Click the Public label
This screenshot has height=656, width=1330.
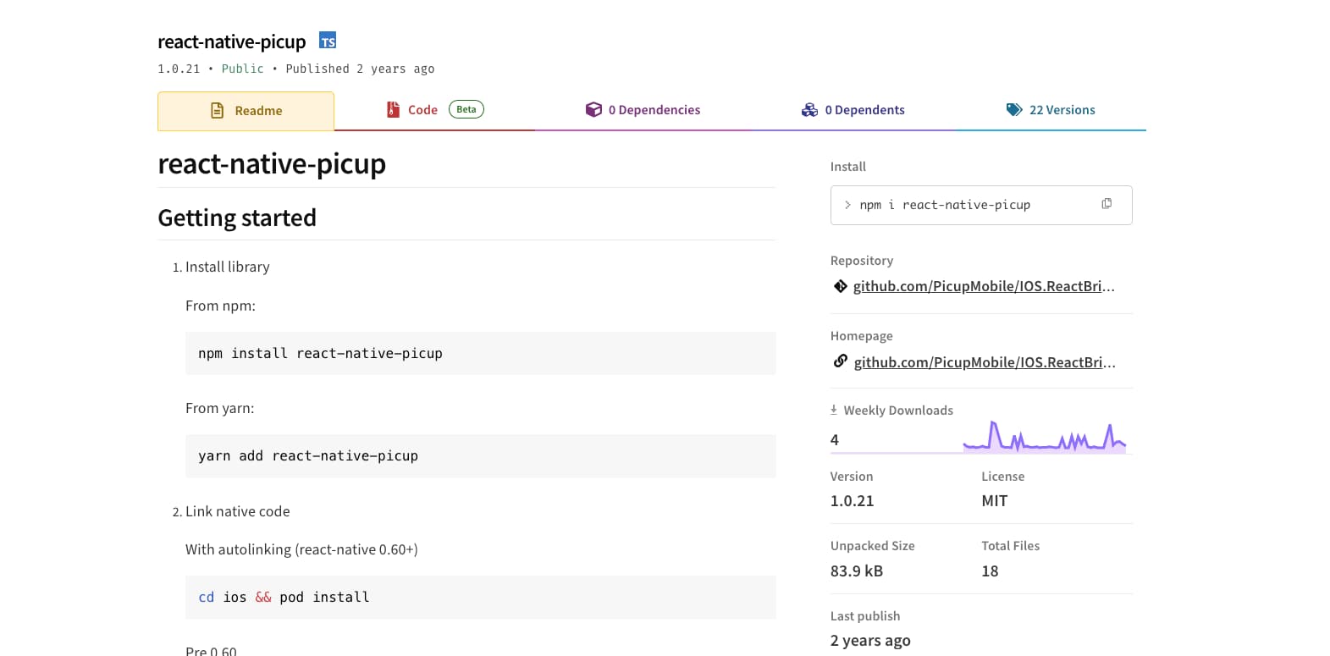coord(243,69)
